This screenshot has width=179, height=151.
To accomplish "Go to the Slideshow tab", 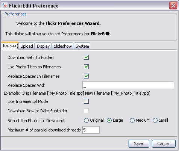I will pos(63,46).
